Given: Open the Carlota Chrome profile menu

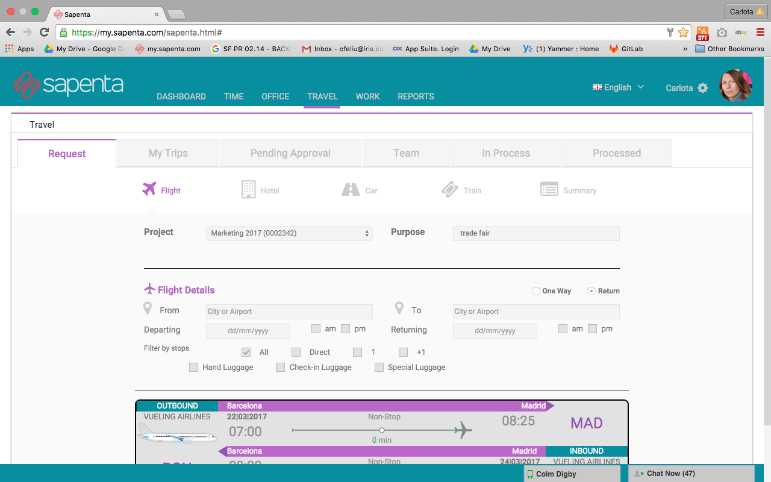Looking at the screenshot, I should tap(746, 11).
